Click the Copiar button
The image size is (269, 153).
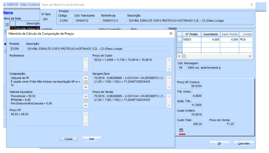(x=69, y=139)
